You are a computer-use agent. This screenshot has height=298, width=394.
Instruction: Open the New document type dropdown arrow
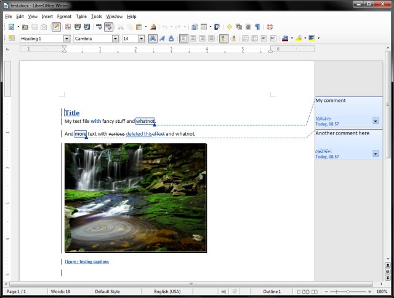[18, 27]
